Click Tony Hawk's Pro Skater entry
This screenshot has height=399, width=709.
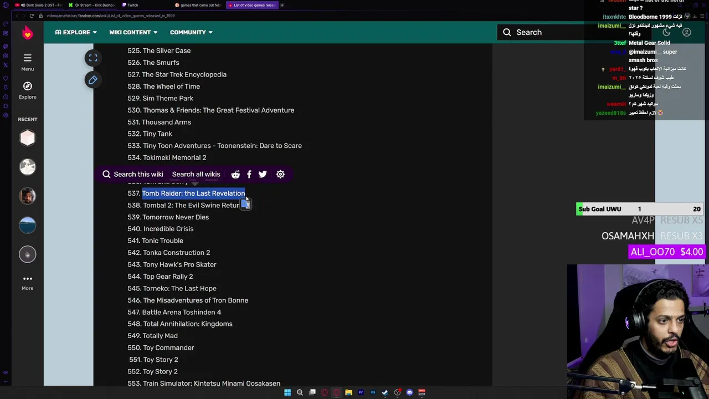click(179, 264)
